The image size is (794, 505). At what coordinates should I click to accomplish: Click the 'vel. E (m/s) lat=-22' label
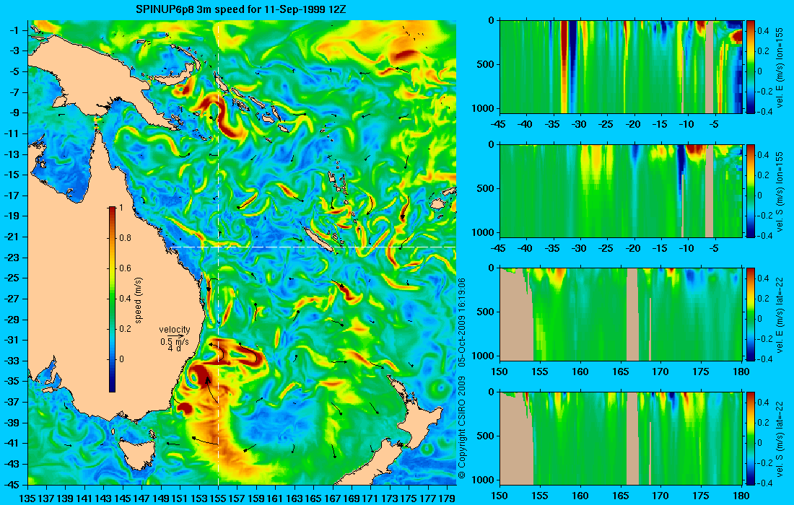pyautogui.click(x=780, y=316)
